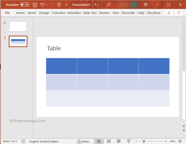Viewport: 186px width, 144px height.
Task: Open the View tab
Action: click(x=116, y=13)
